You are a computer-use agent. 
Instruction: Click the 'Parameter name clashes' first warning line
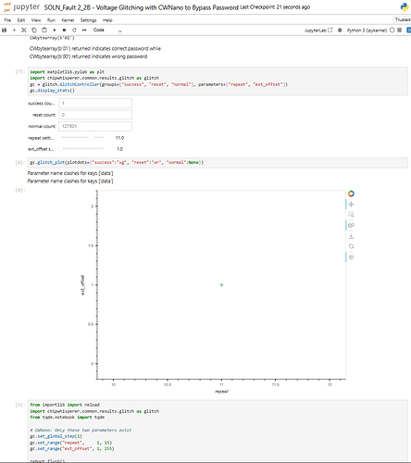(x=70, y=173)
